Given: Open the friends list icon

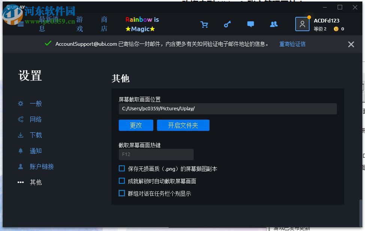Looking at the screenshot, I should click(274, 24).
